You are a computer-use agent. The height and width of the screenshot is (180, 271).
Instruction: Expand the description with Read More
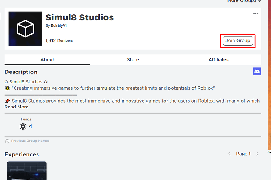pyautogui.click(x=16, y=107)
